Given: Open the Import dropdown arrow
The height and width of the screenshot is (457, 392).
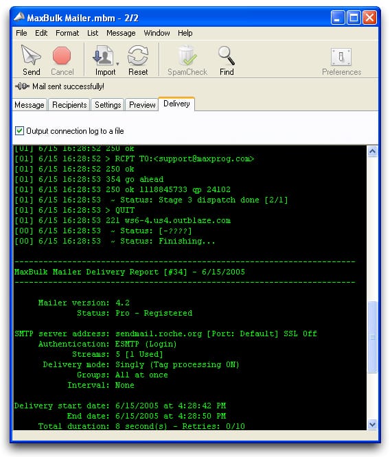Looking at the screenshot, I should click(117, 64).
